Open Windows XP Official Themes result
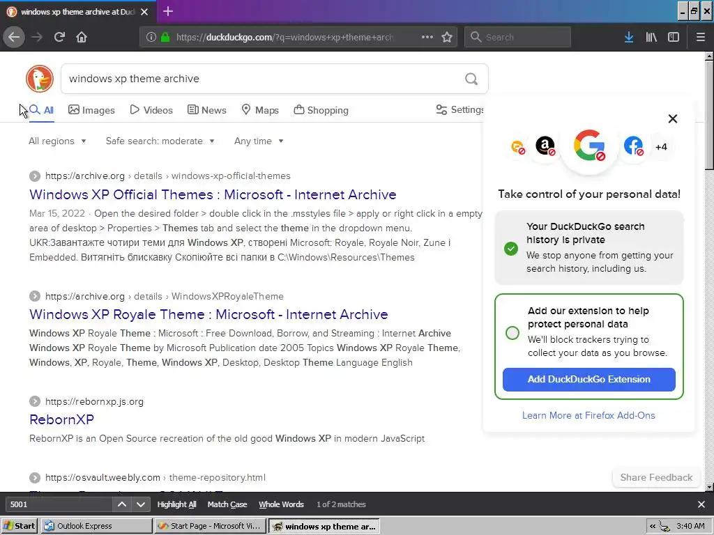The width and height of the screenshot is (714, 535). pyautogui.click(x=213, y=195)
